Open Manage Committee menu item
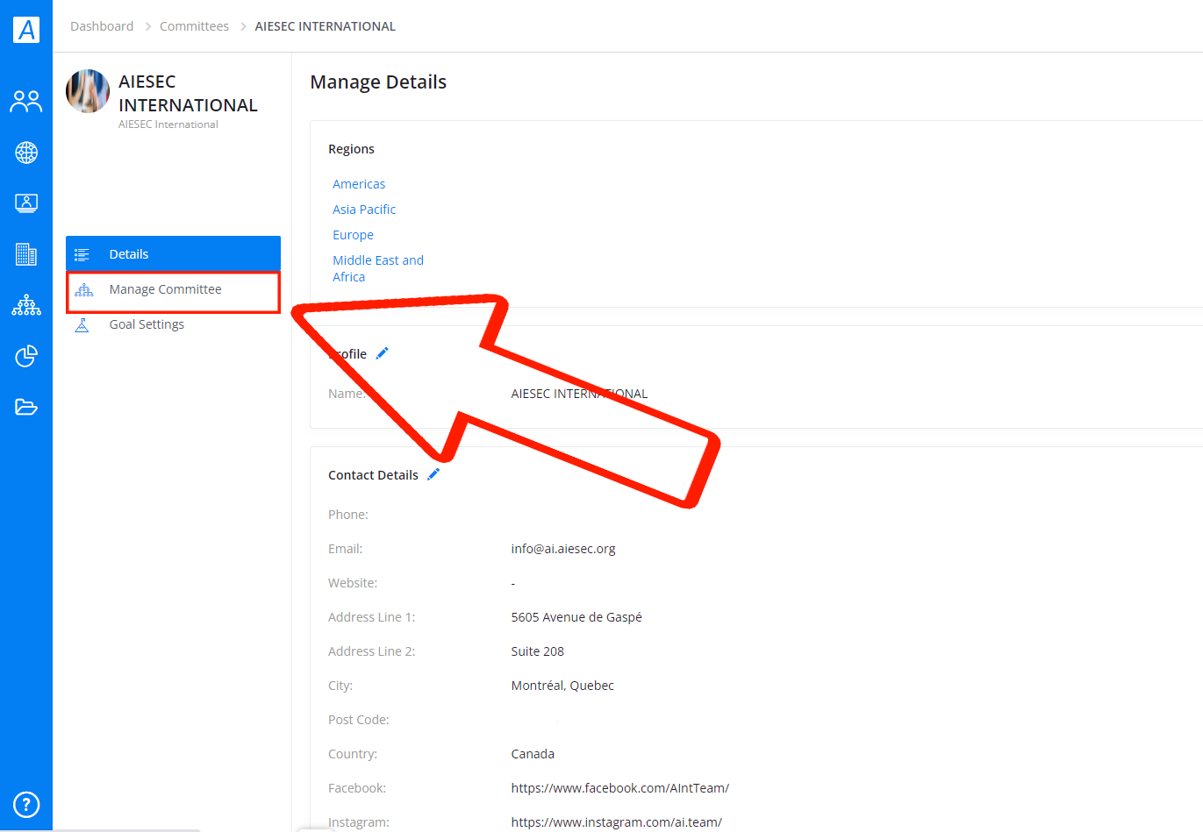The width and height of the screenshot is (1203, 832). 173,289
